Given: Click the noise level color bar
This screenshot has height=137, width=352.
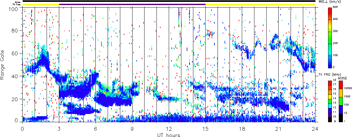Looking at the screenshot, I should click(x=340, y=101).
